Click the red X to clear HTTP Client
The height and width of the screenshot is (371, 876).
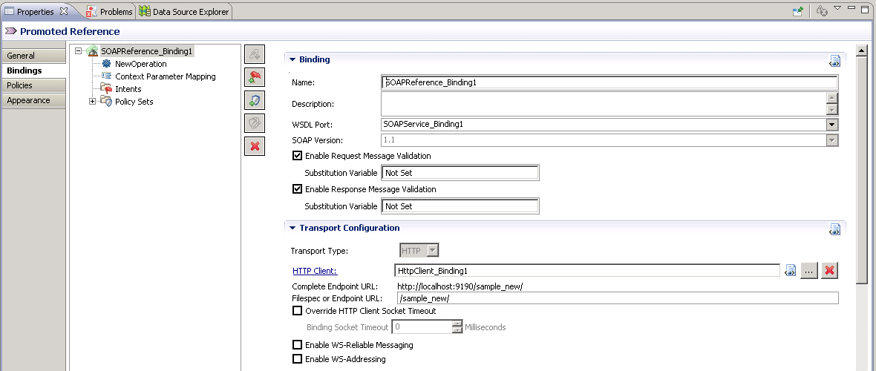point(830,271)
